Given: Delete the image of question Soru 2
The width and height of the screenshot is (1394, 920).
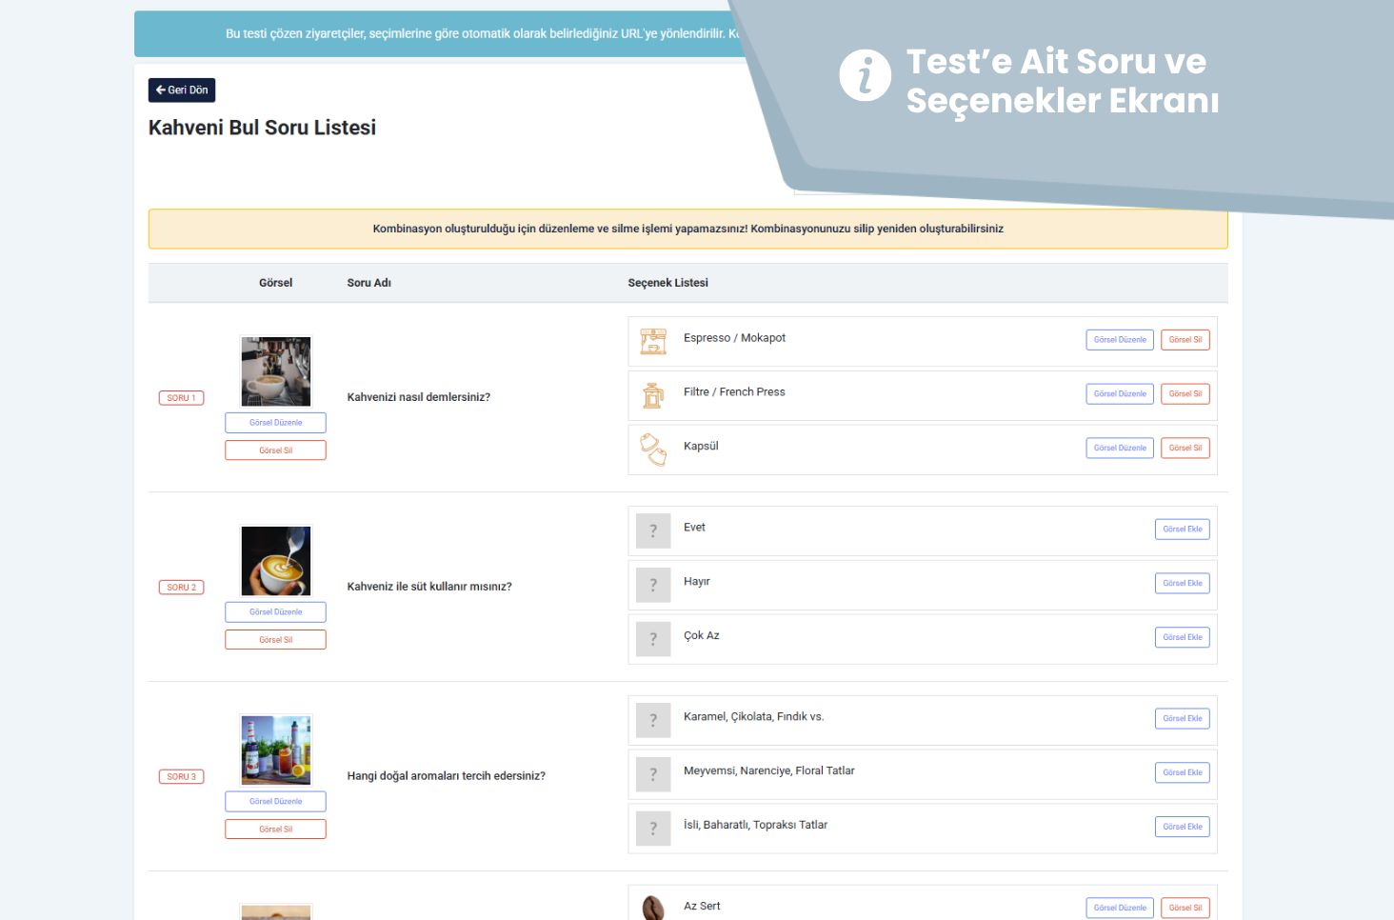Looking at the screenshot, I should [x=275, y=640].
